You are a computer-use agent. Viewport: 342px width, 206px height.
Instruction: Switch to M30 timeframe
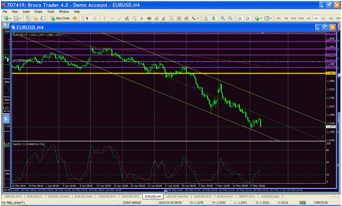(x=301, y=19)
